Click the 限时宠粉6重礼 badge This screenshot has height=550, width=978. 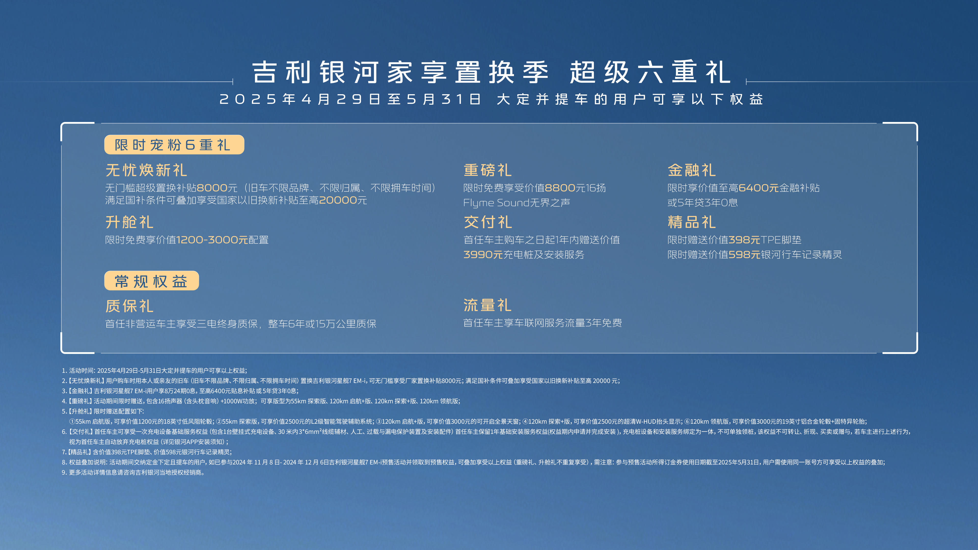[x=174, y=145]
